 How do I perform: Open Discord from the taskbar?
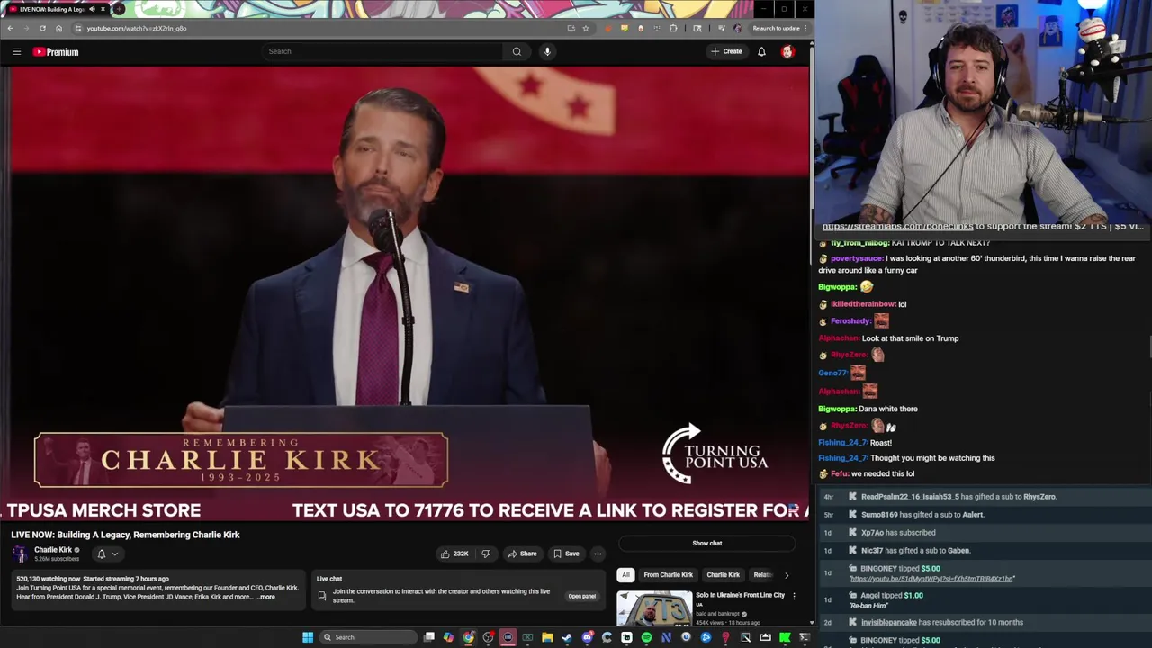click(x=587, y=637)
